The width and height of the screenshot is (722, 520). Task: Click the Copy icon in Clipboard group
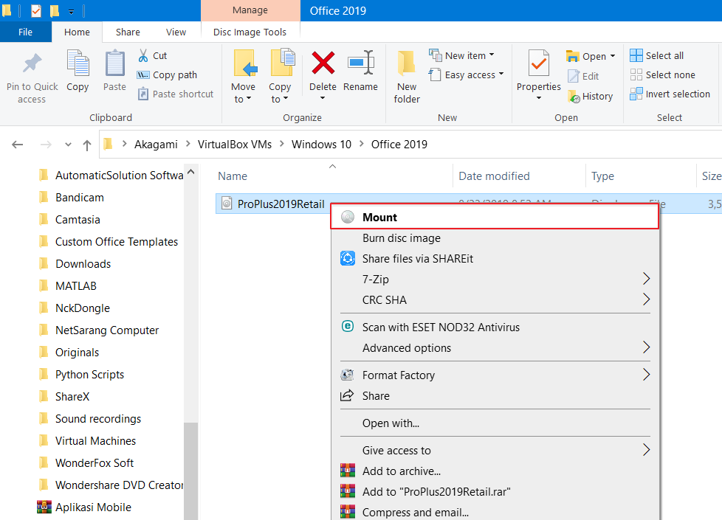(78, 63)
